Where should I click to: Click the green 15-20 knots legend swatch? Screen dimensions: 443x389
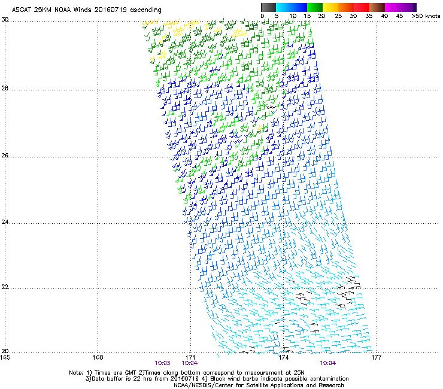tap(315, 7)
